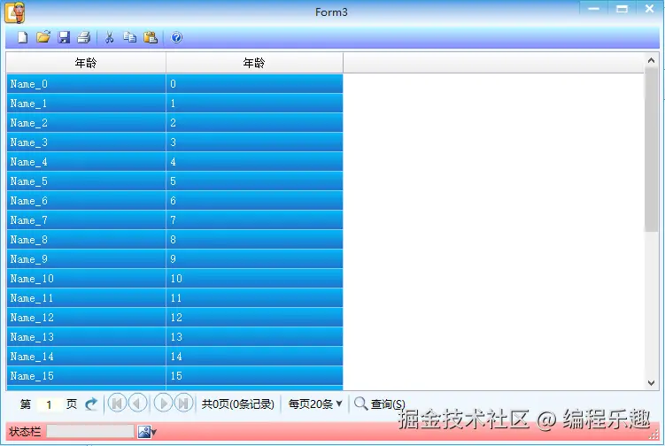Click the Paste clipboard icon
Screen dimensions: 665x446
click(151, 37)
